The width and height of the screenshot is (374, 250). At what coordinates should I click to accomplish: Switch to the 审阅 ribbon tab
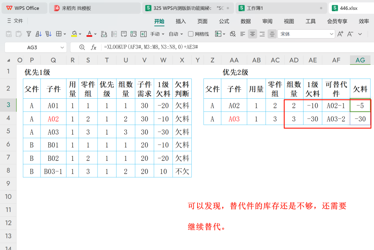[267, 21]
